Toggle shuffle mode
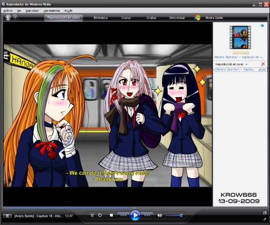The height and width of the screenshot is (225, 270). point(92,215)
